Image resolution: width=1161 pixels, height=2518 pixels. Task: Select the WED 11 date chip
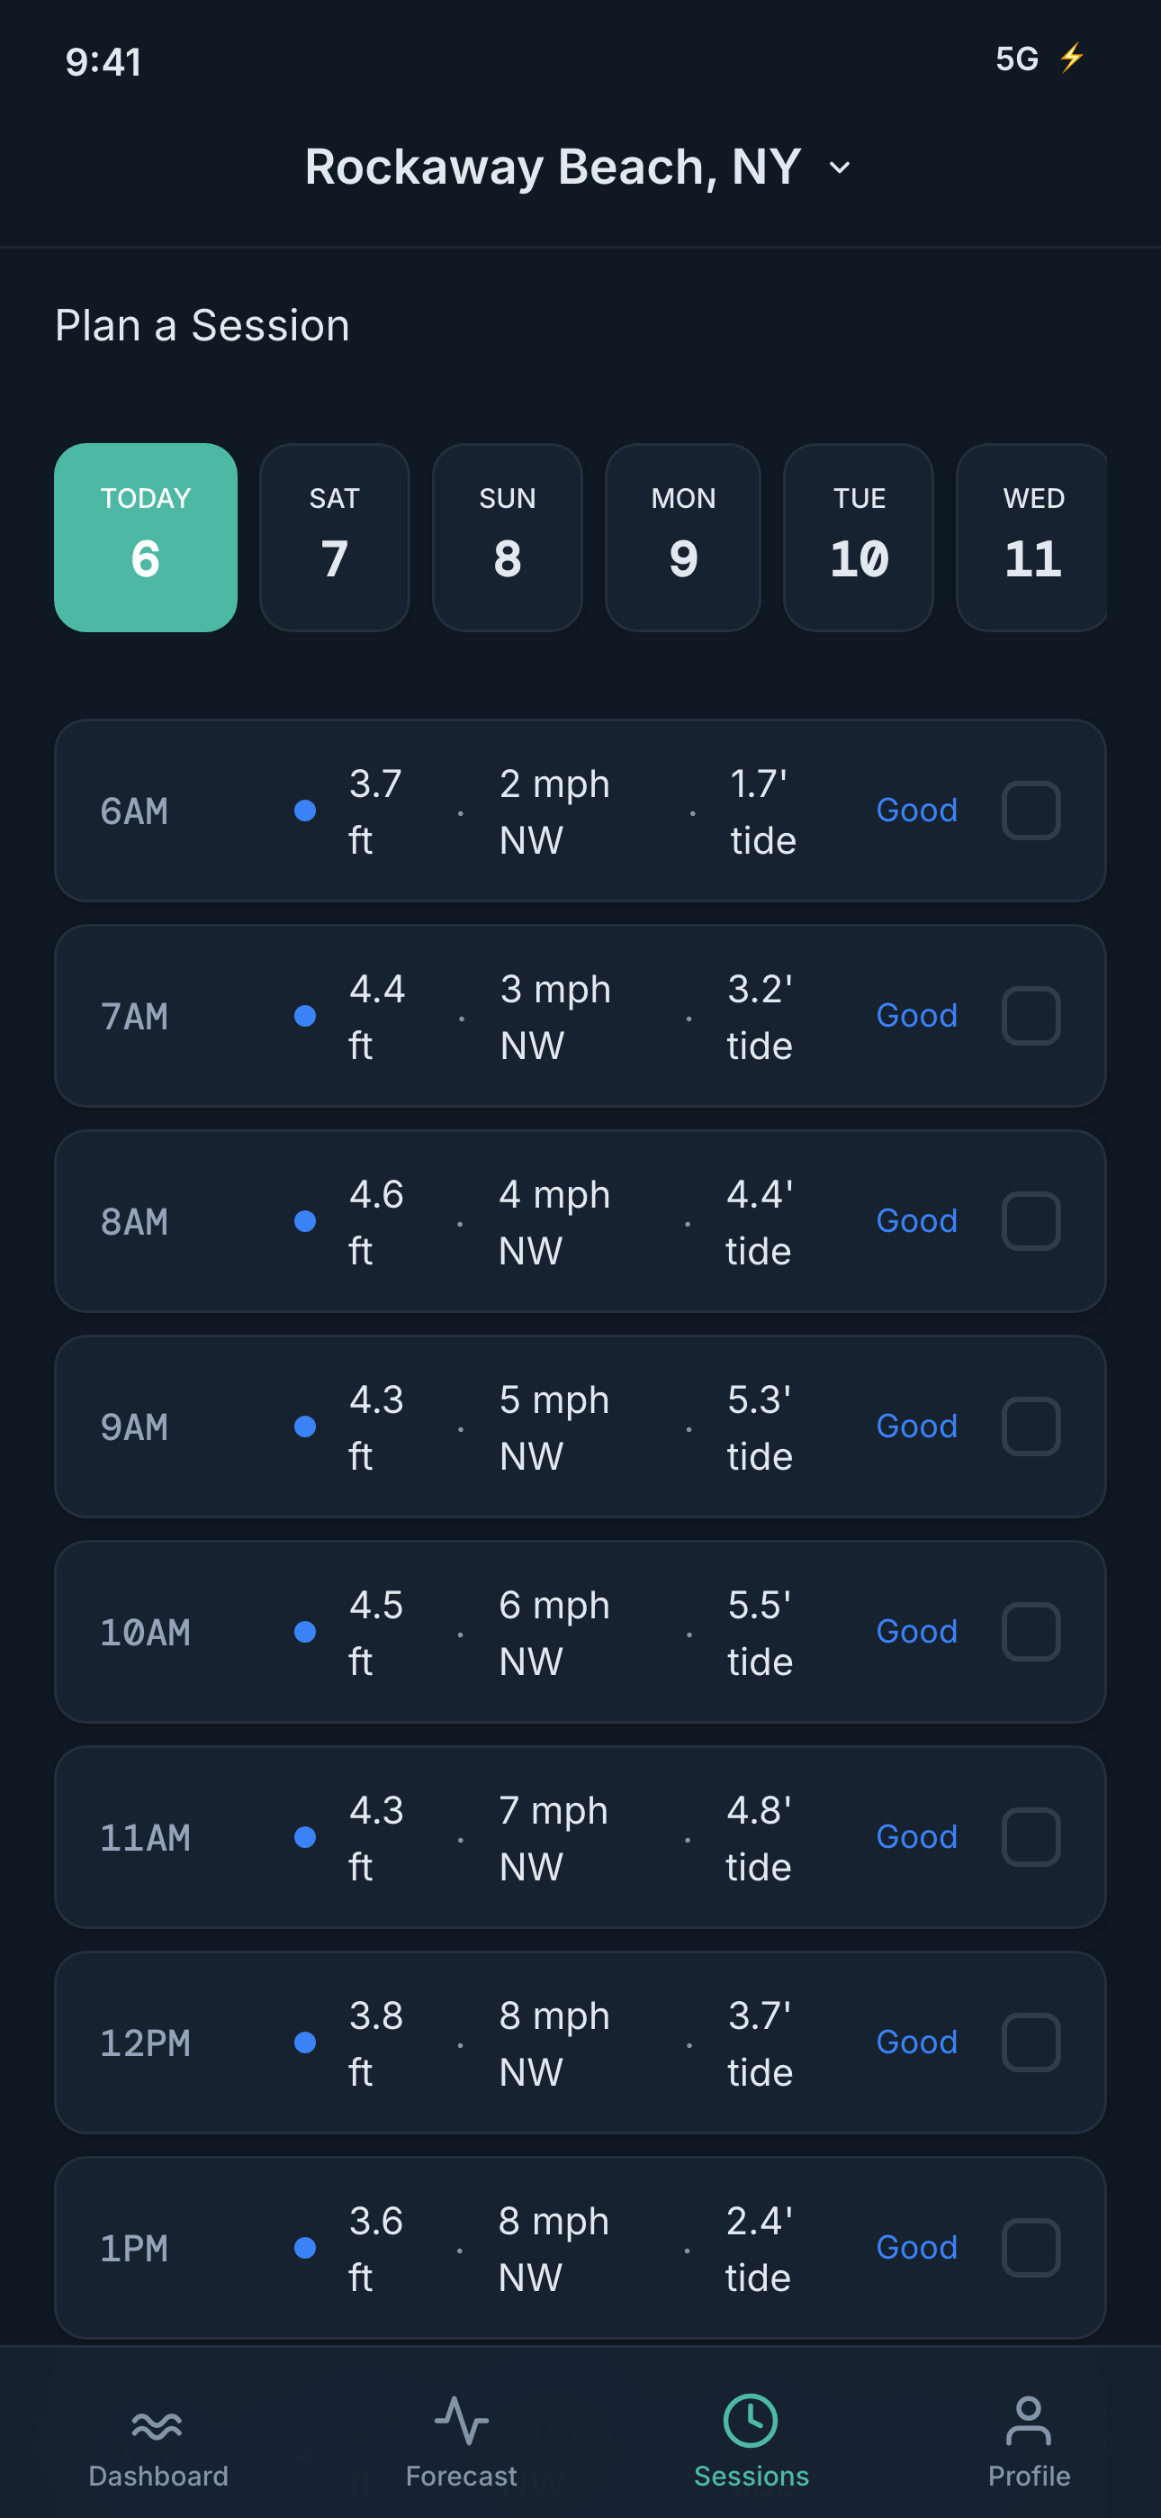[1032, 537]
